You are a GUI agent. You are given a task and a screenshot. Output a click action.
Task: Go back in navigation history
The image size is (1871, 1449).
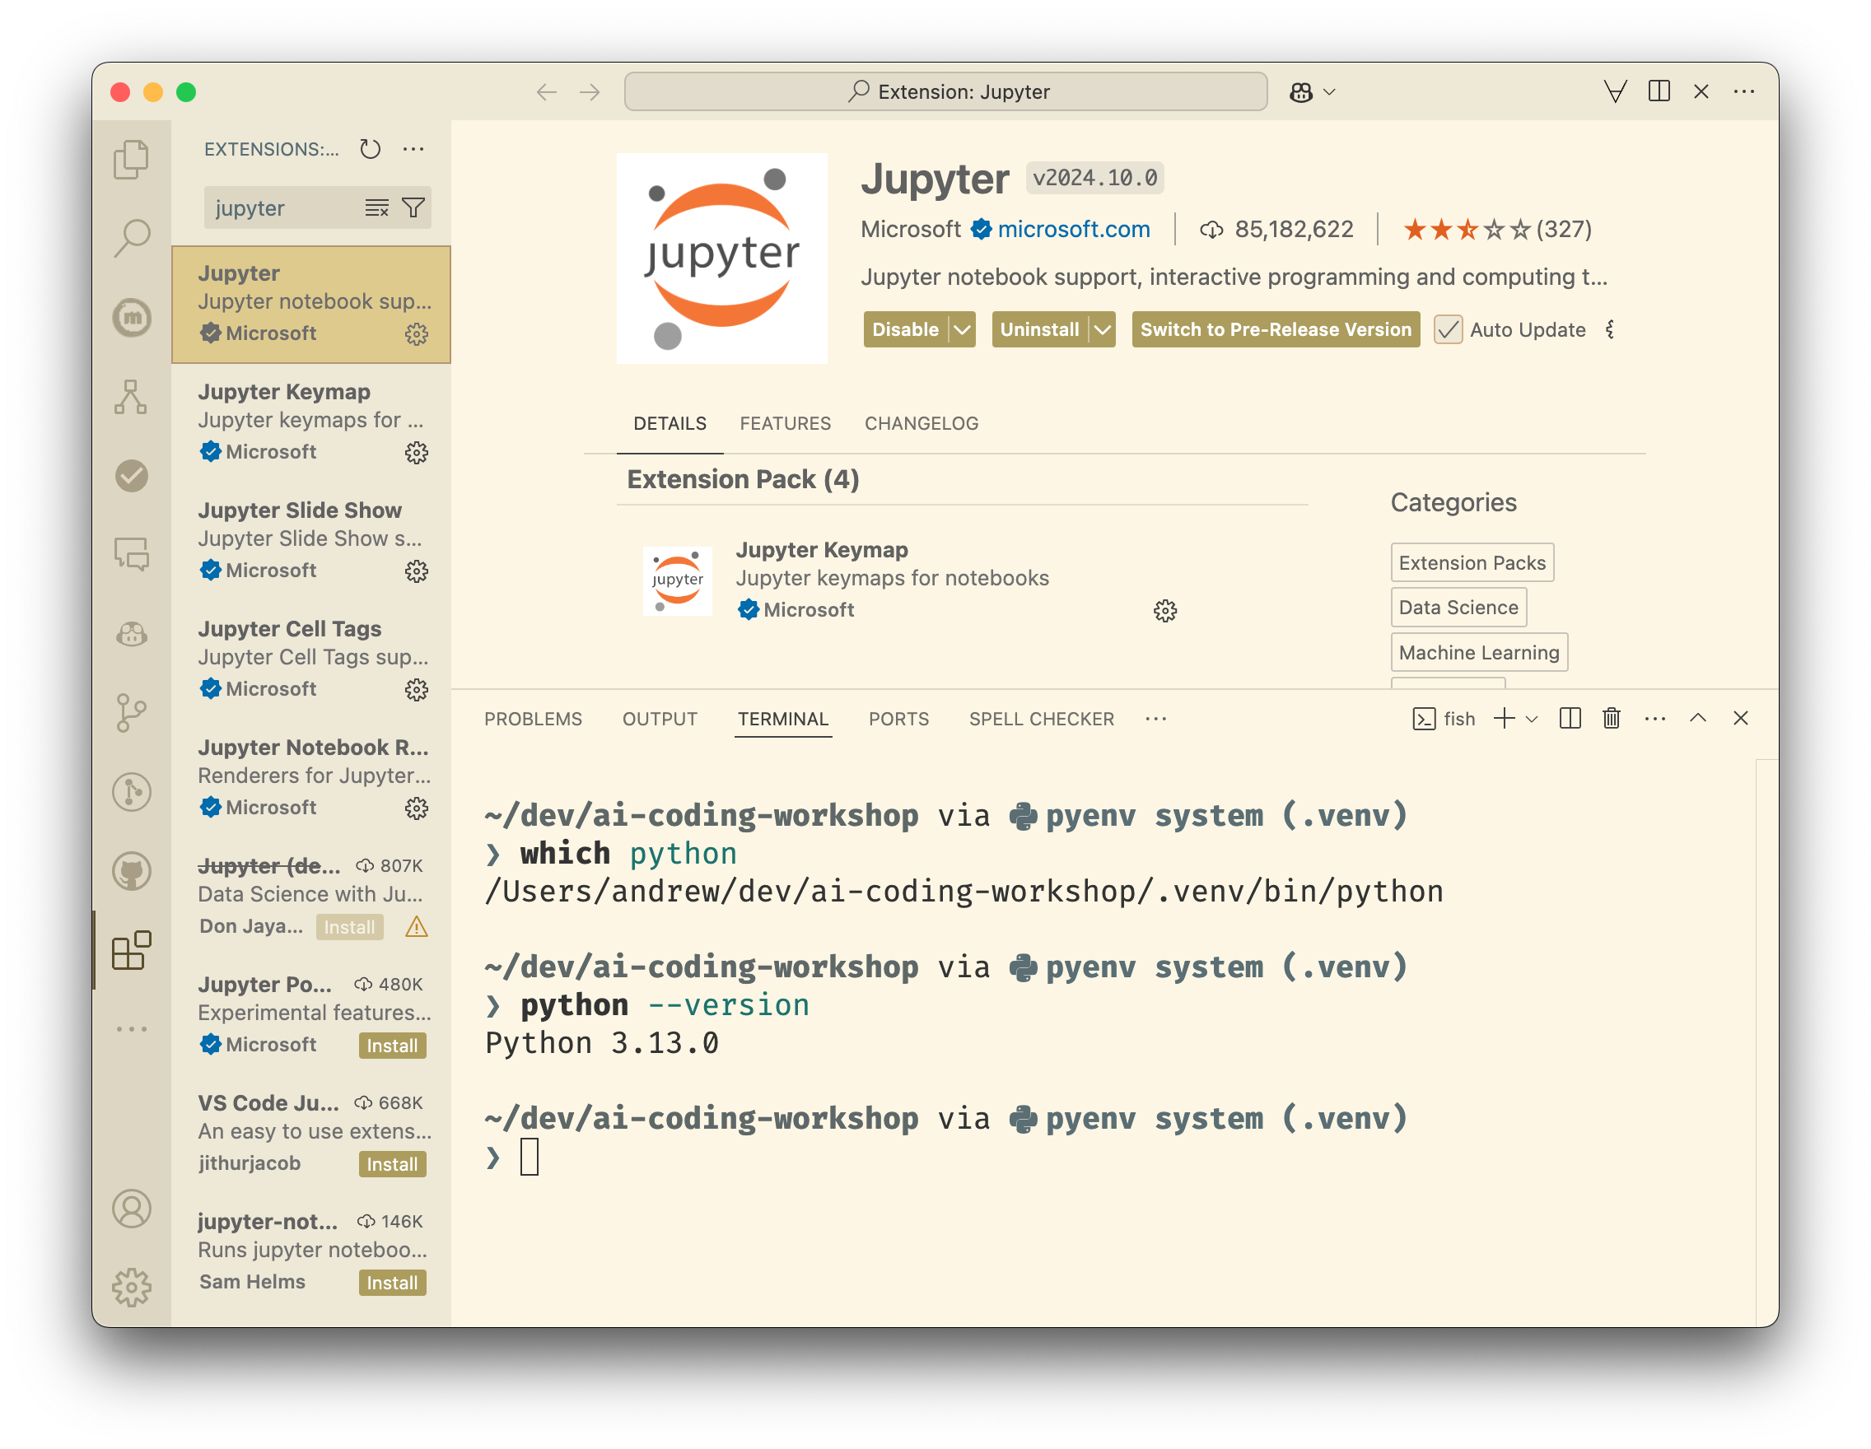547,91
